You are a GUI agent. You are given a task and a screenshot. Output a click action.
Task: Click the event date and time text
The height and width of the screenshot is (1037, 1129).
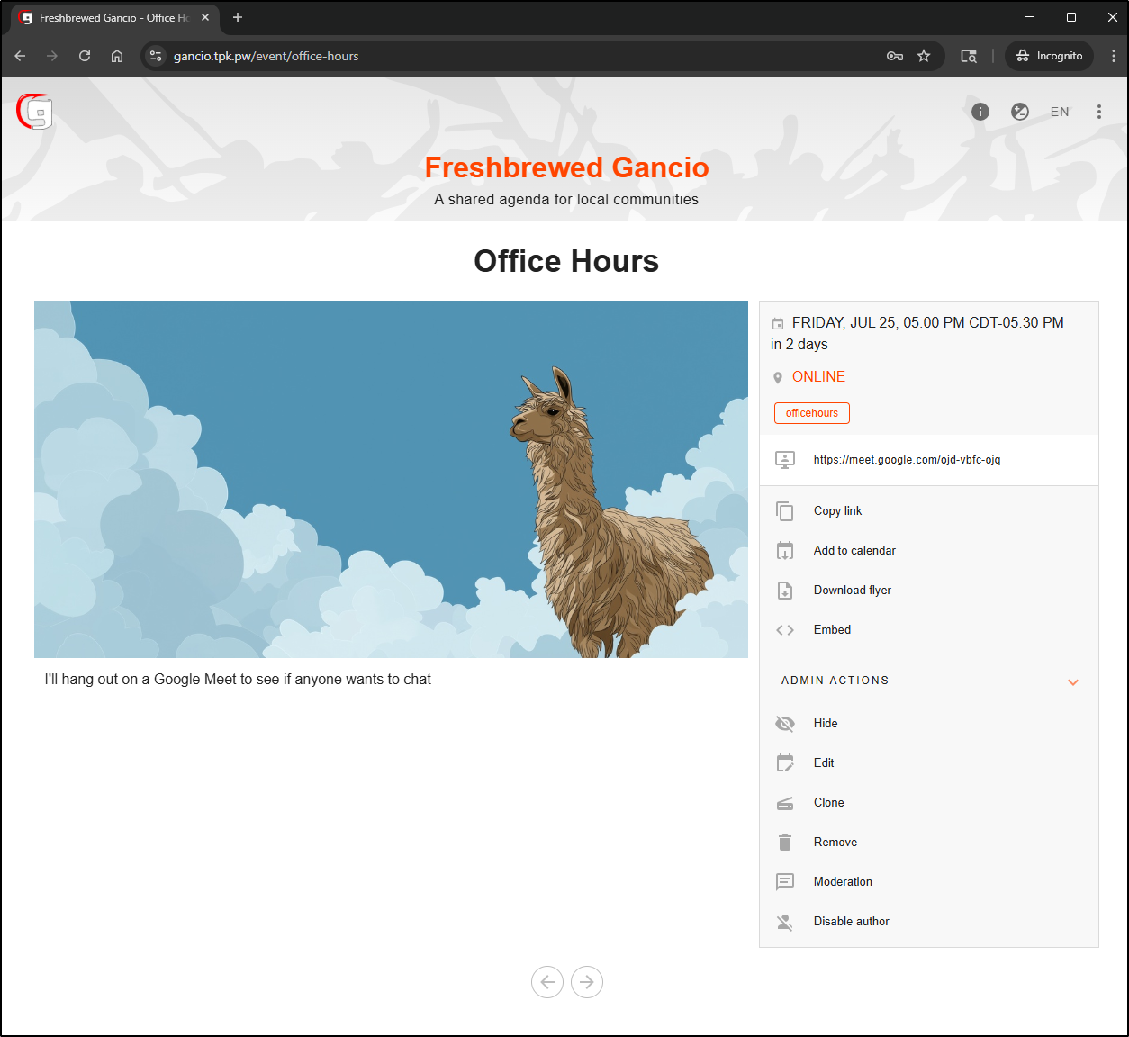click(927, 322)
